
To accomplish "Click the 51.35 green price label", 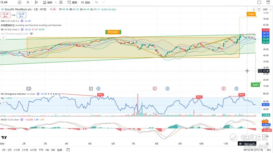I will pos(266,42).
